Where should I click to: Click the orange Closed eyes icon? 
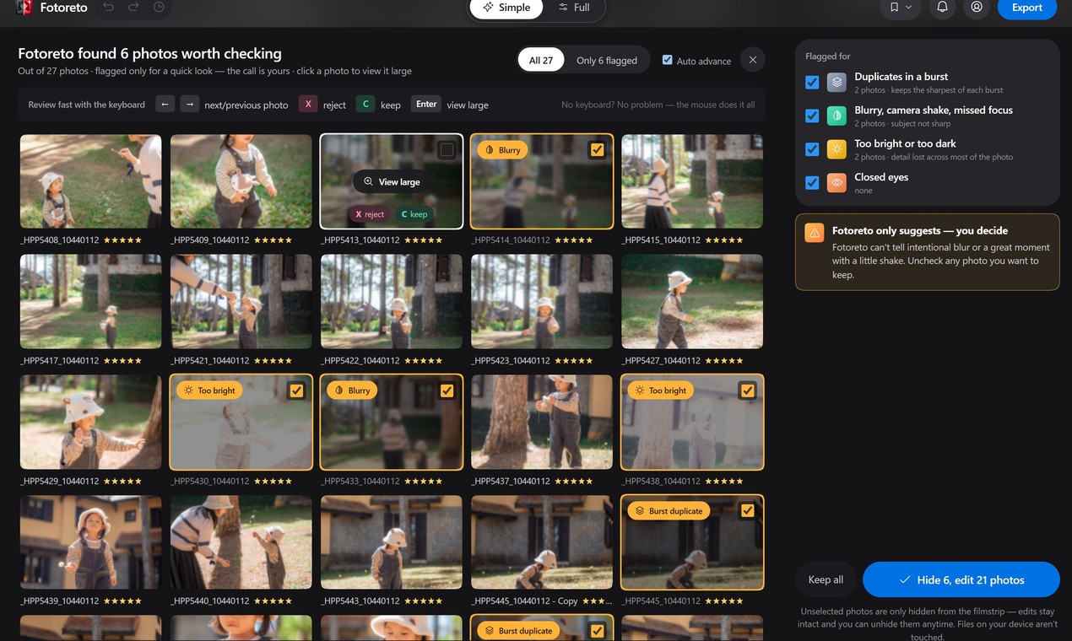point(836,182)
